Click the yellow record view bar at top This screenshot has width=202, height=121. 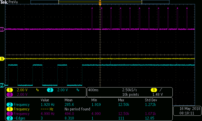(x=100, y=2)
